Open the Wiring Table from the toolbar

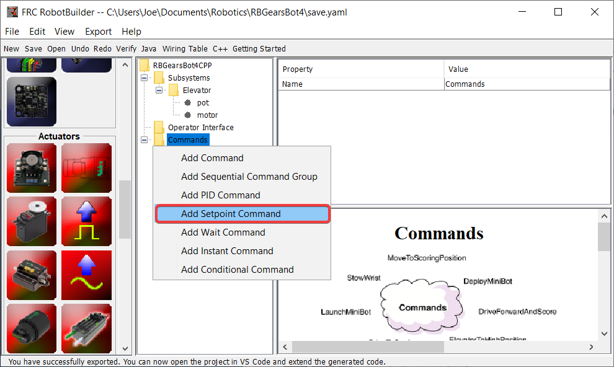(185, 48)
